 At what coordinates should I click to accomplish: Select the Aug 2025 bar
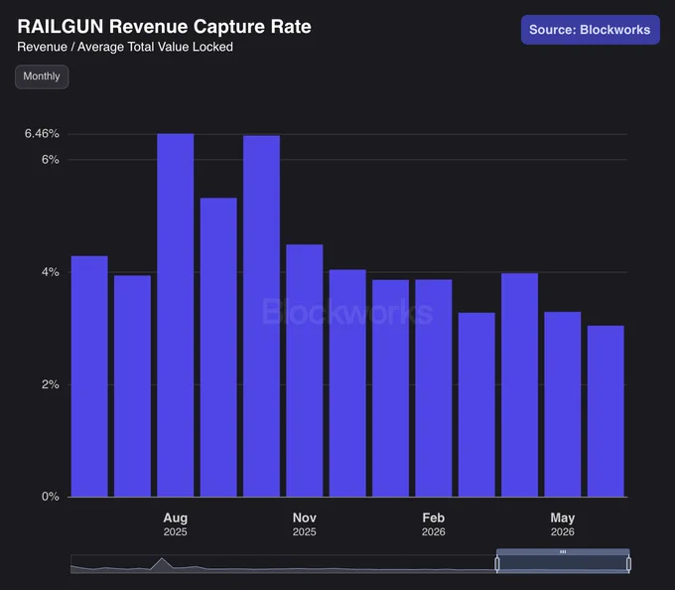point(176,315)
